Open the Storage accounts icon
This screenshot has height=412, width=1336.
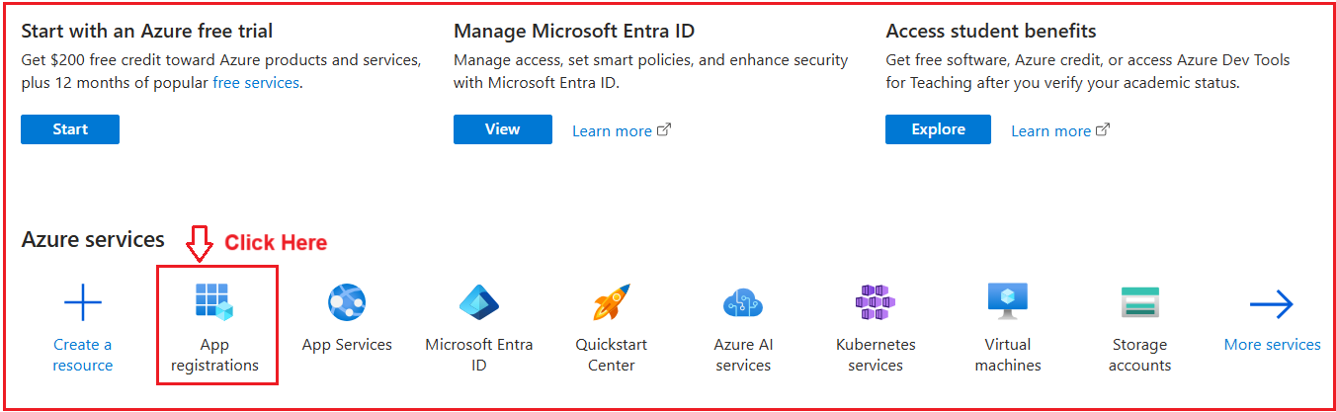tap(1139, 302)
